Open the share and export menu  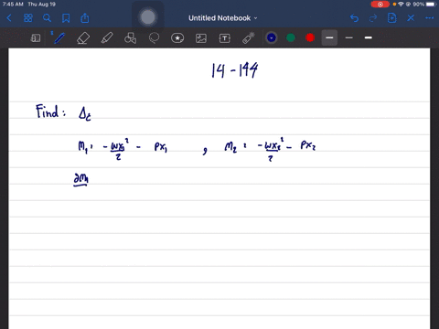pyautogui.click(x=85, y=18)
